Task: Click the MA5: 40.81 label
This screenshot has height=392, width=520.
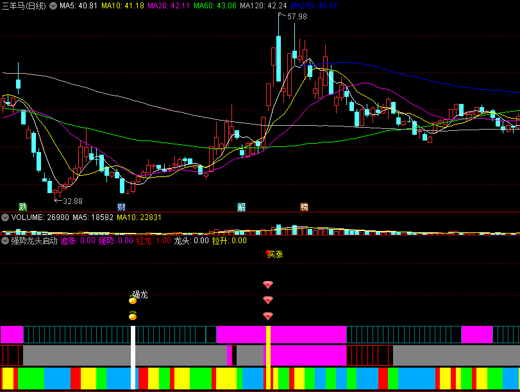Action: (79, 6)
